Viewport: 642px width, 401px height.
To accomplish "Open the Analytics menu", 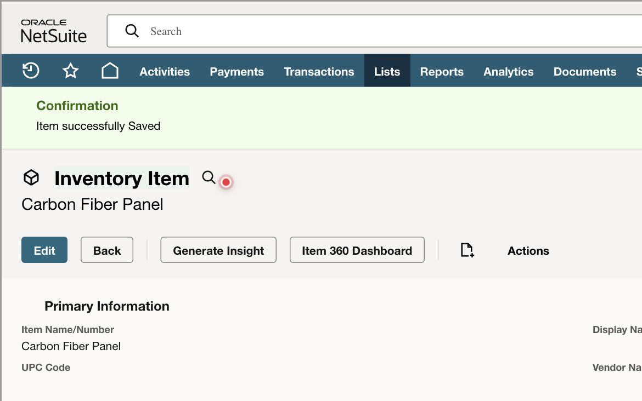I will pyautogui.click(x=509, y=72).
